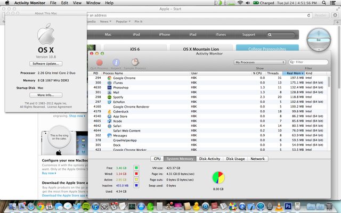Click the Activity Monitor Filter search field

pos(308,62)
